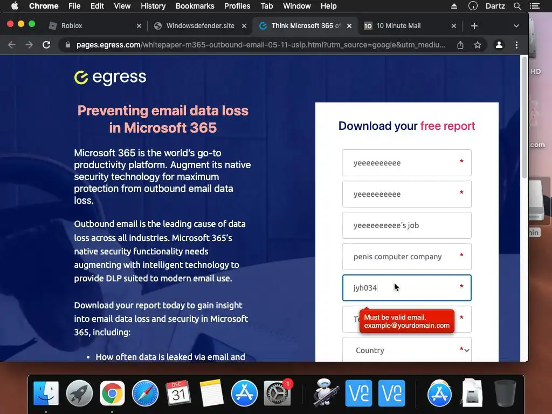Viewport: 552px width, 414px height.
Task: Click the second yeeeeeeeeee name field
Action: pos(406,194)
